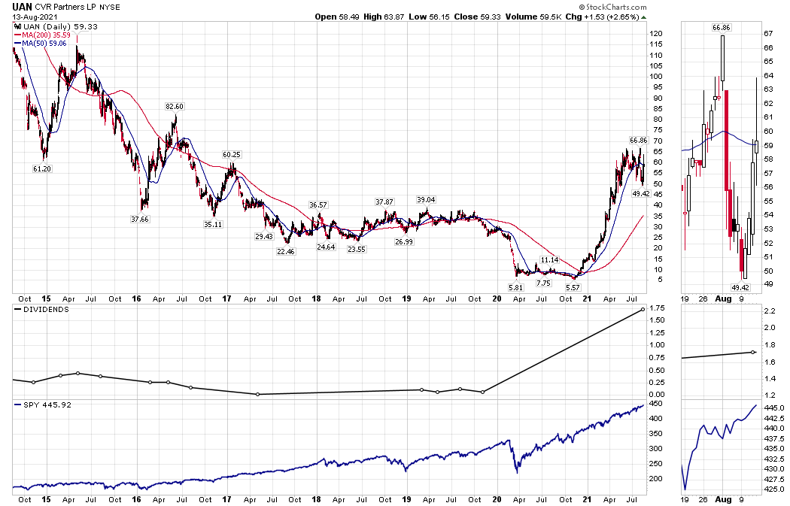Screen dimensions: 790x506
Task: Click the 22.46 low price label
Action: point(286,251)
